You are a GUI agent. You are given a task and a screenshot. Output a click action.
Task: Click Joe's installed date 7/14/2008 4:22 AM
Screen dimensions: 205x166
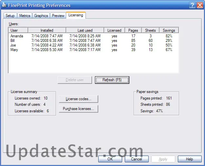47,45
